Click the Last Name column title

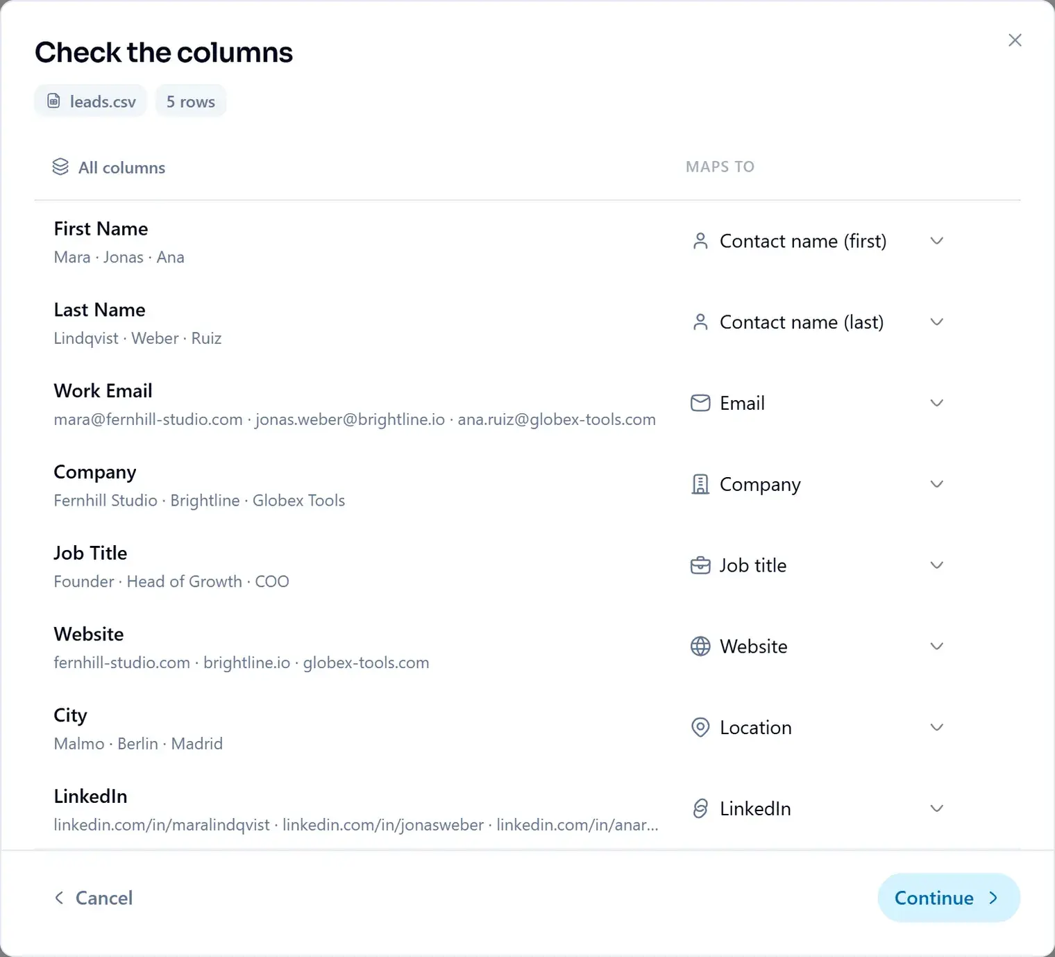tap(99, 310)
